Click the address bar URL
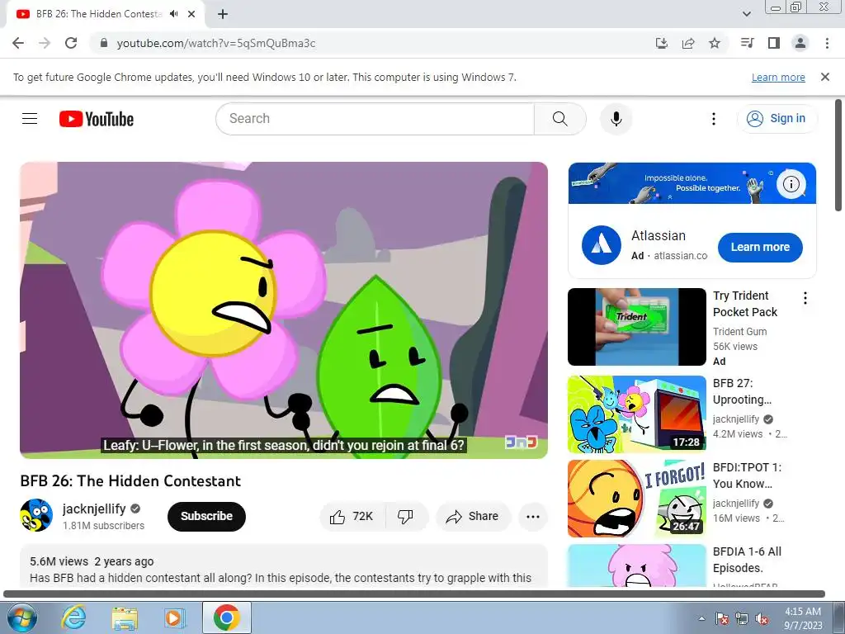845x634 pixels. coord(216,43)
